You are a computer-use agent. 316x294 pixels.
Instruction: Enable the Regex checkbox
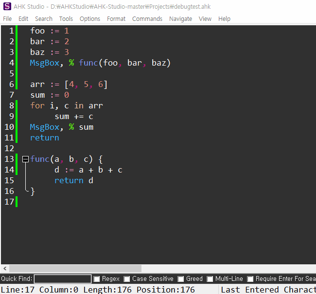97,279
